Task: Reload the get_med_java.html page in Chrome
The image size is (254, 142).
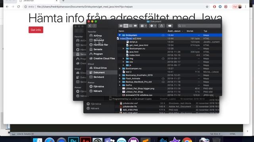Action: 19,7
